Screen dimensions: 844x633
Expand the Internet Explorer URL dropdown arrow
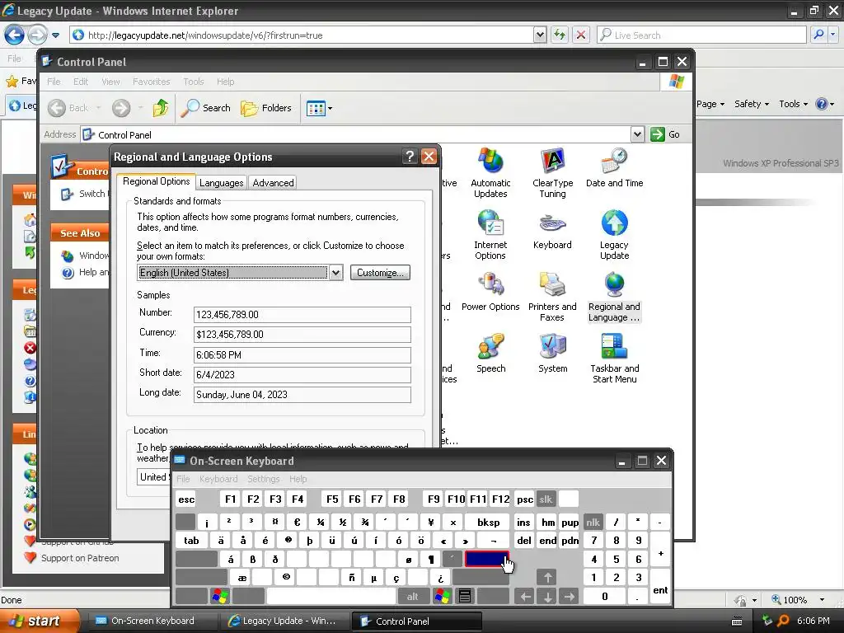coord(540,35)
